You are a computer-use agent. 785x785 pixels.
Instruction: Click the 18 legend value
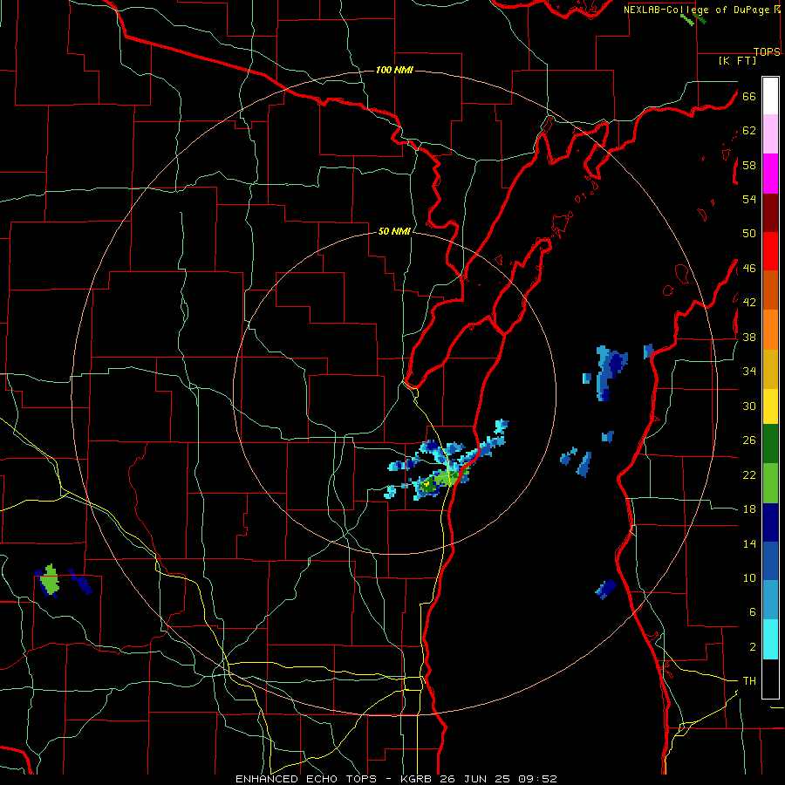pyautogui.click(x=749, y=509)
